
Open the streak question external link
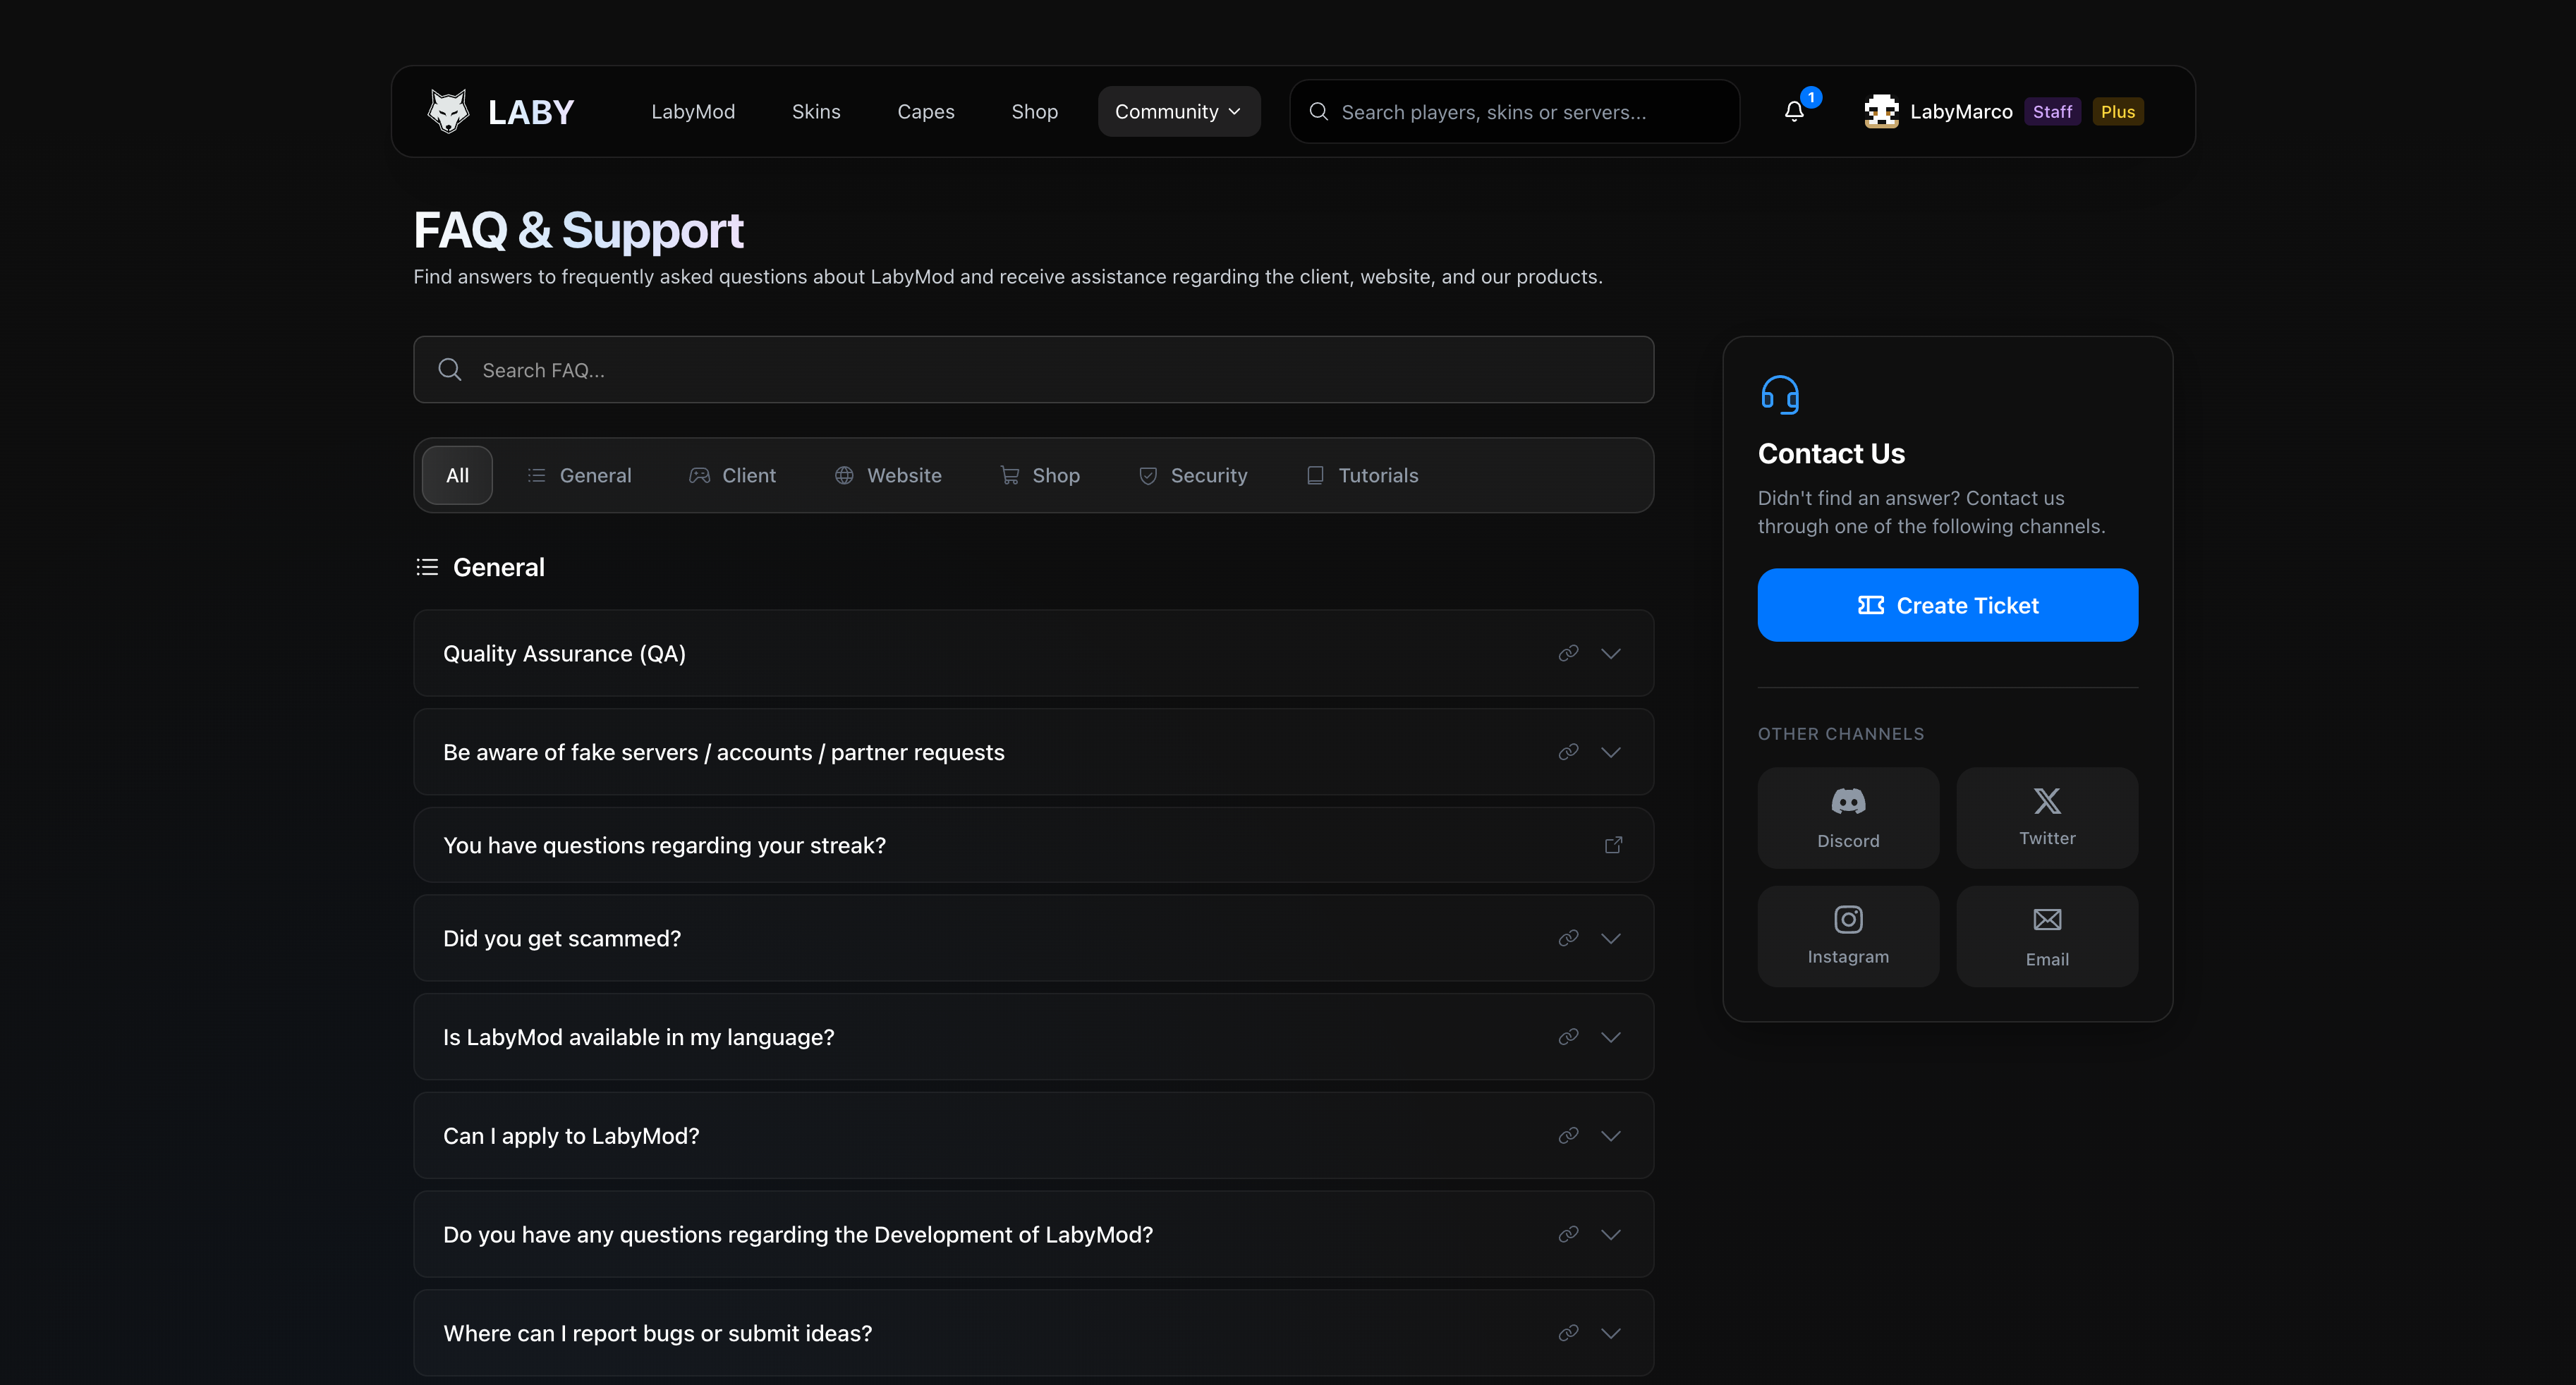tap(1613, 845)
